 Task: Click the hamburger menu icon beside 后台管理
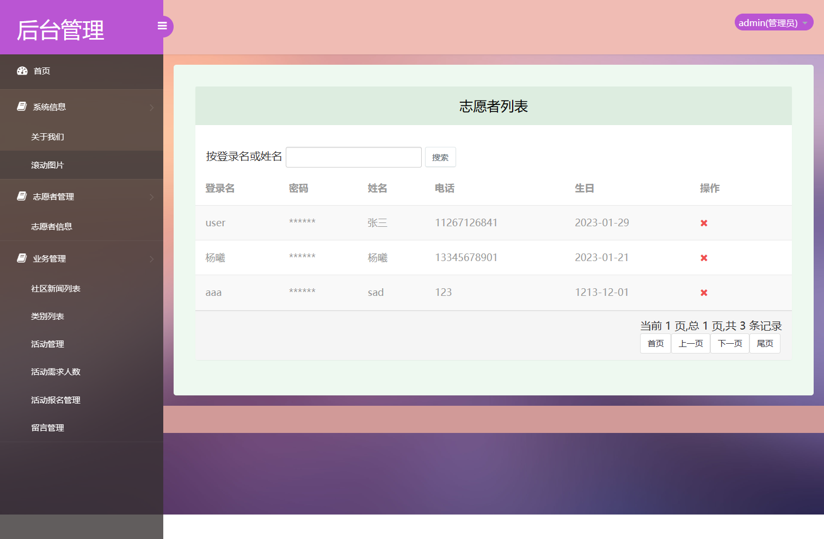(162, 26)
